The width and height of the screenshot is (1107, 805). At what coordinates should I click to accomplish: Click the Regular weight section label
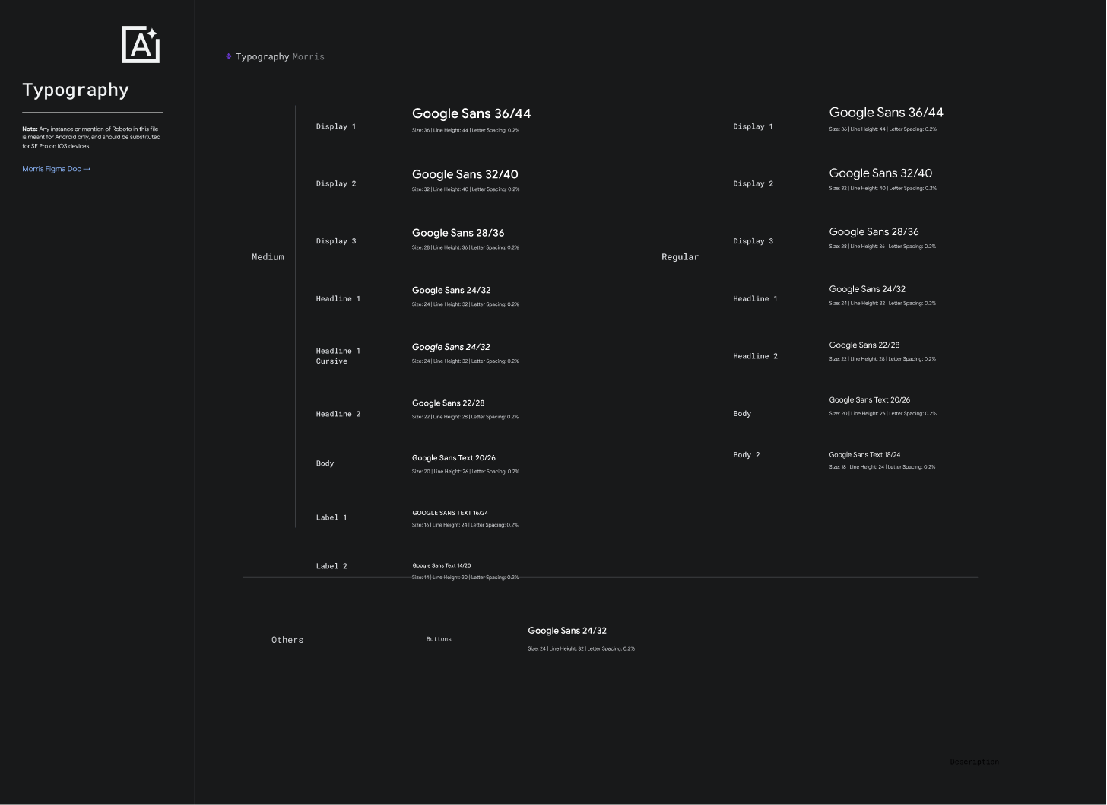(x=680, y=257)
